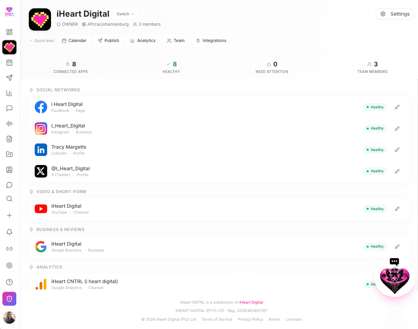The width and height of the screenshot is (418, 329).
Task: Open the document page icon in sidebar
Action: 9,139
